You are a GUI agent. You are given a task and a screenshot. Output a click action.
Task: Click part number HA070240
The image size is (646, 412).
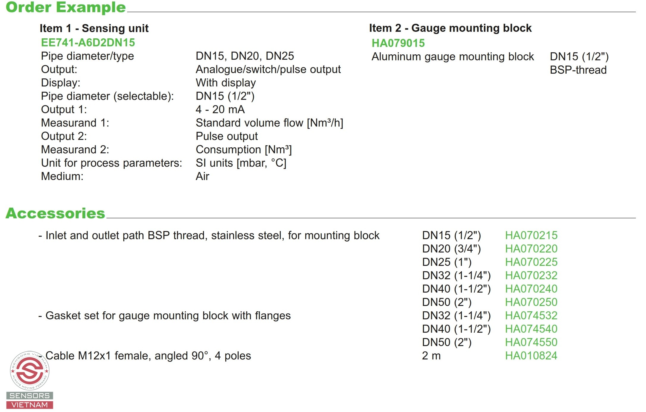[x=531, y=289]
